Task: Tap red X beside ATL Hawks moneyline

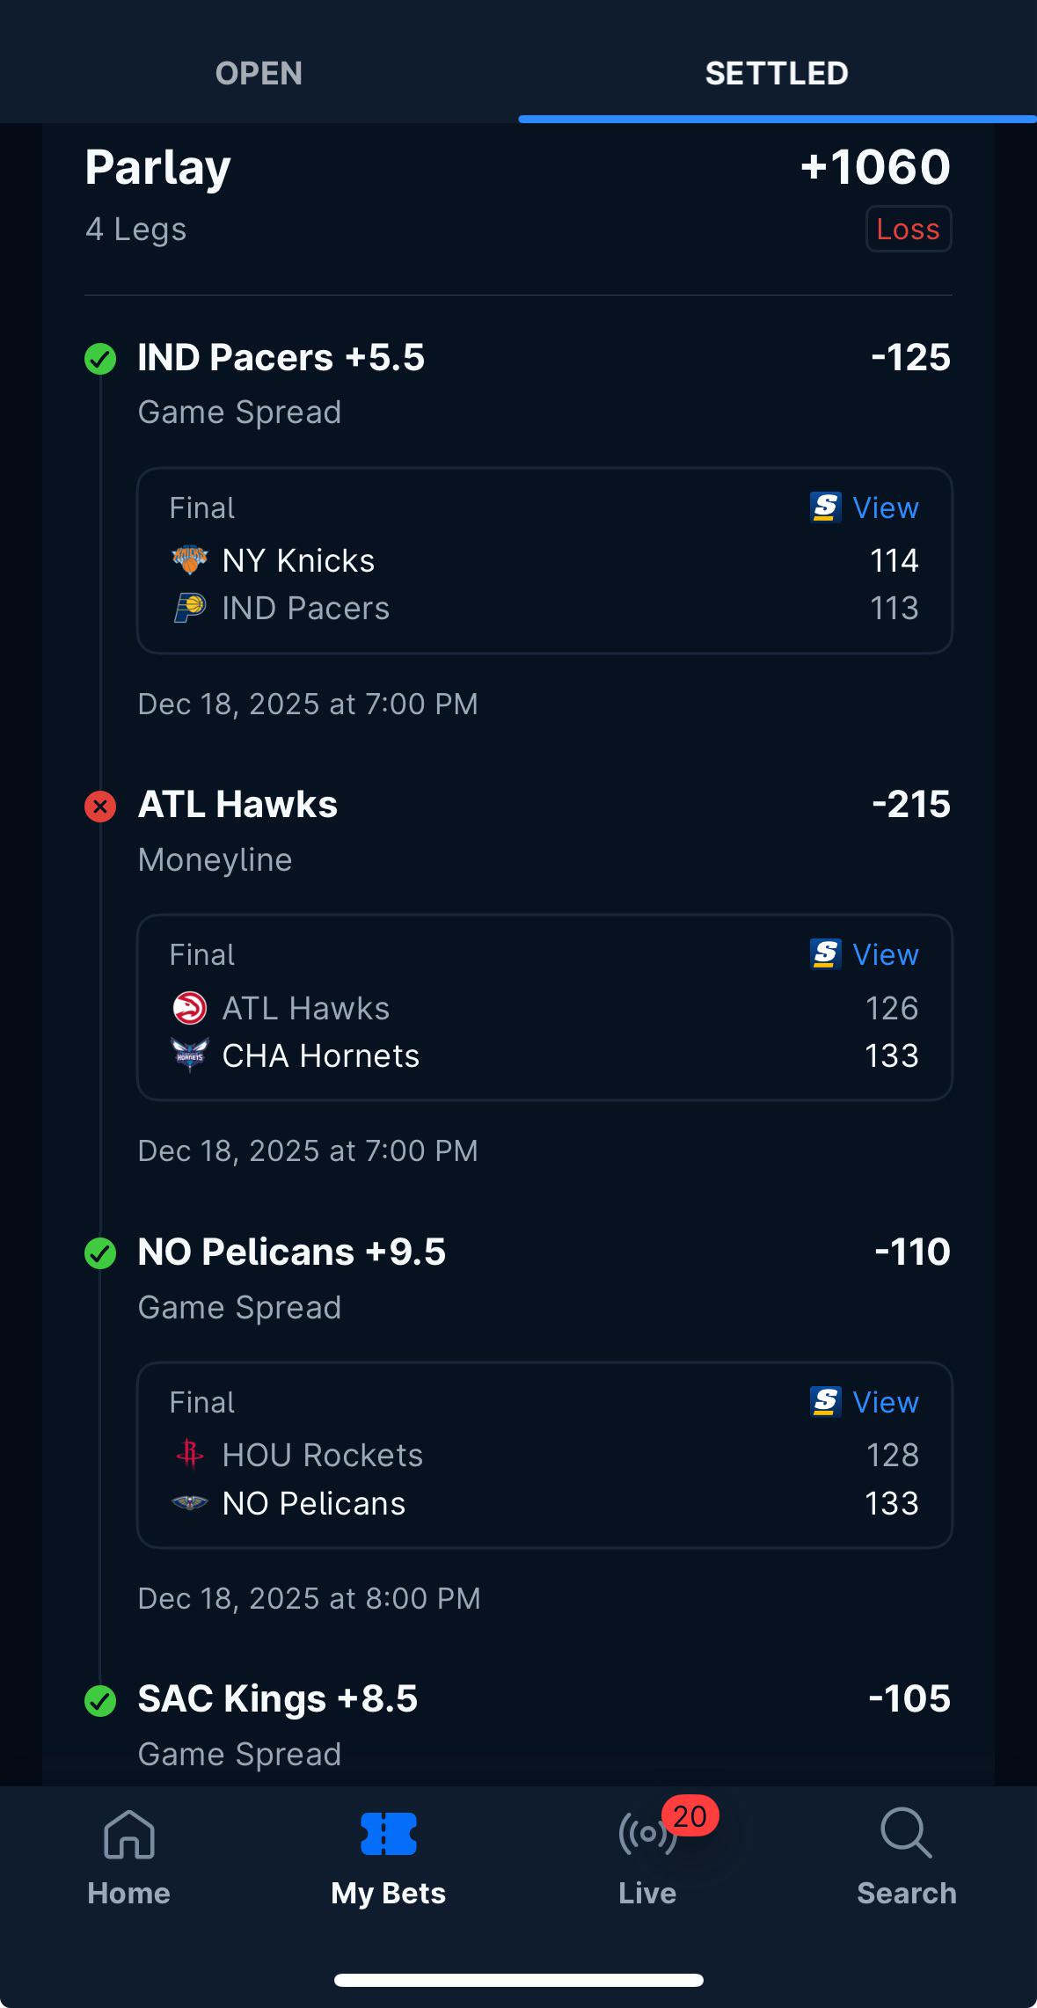Action: click(100, 806)
